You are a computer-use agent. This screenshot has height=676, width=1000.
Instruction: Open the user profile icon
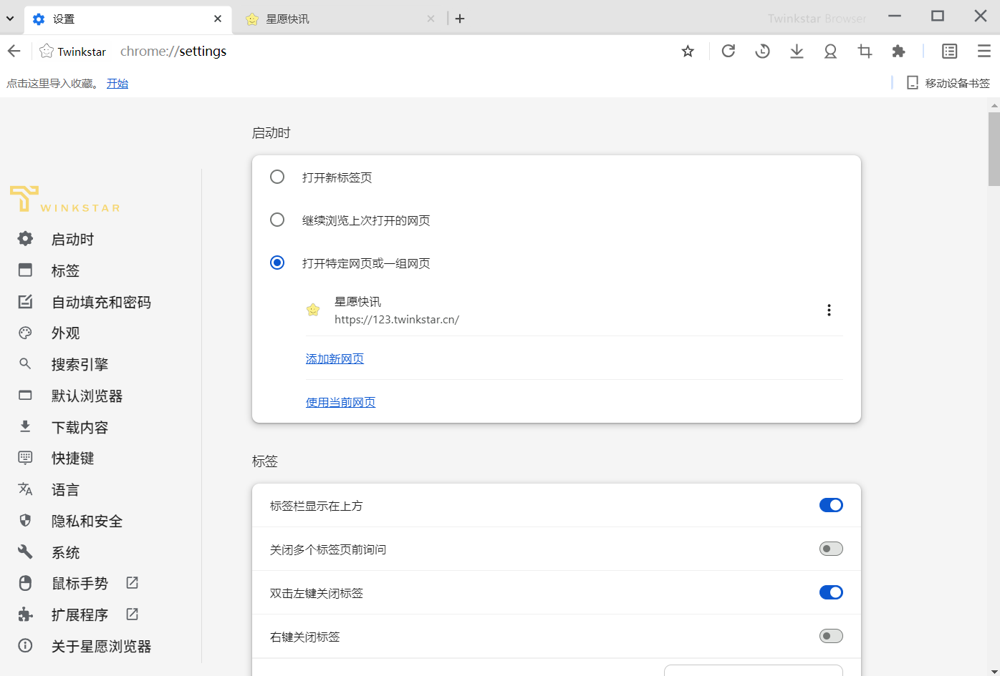[x=830, y=51]
